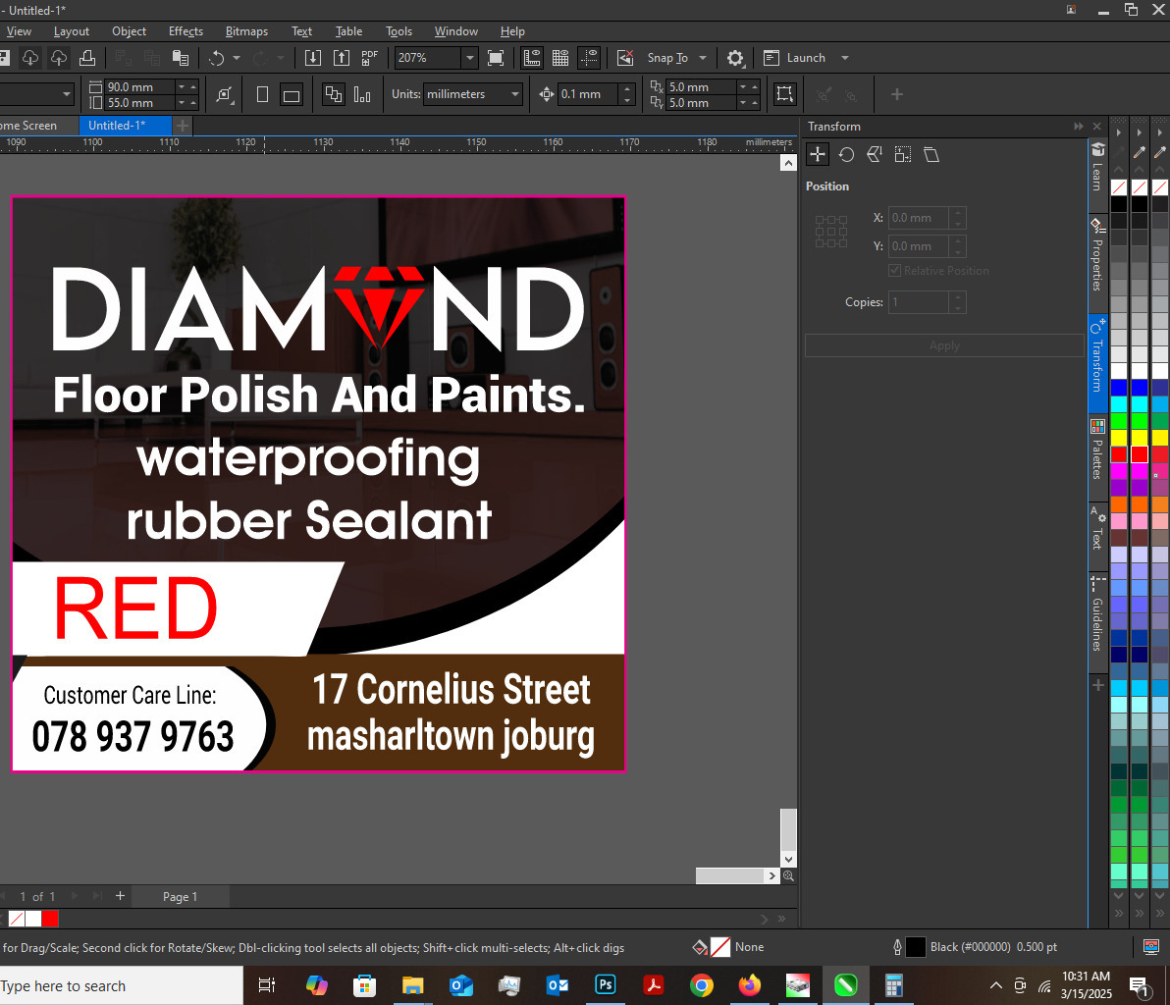Screen dimensions: 1170x1005
Task: Open the Bitmaps menu
Action: coord(246,31)
